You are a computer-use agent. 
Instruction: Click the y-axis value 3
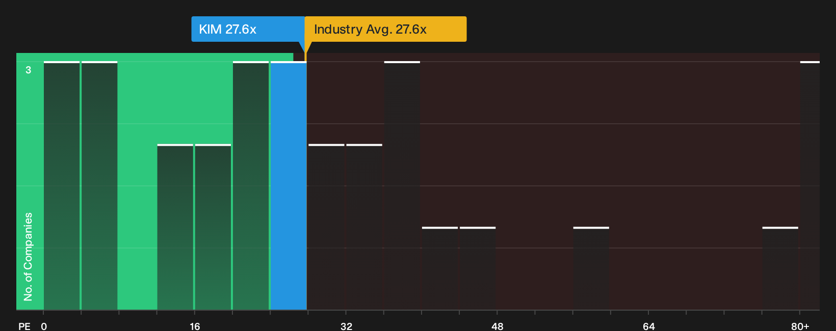pyautogui.click(x=29, y=70)
